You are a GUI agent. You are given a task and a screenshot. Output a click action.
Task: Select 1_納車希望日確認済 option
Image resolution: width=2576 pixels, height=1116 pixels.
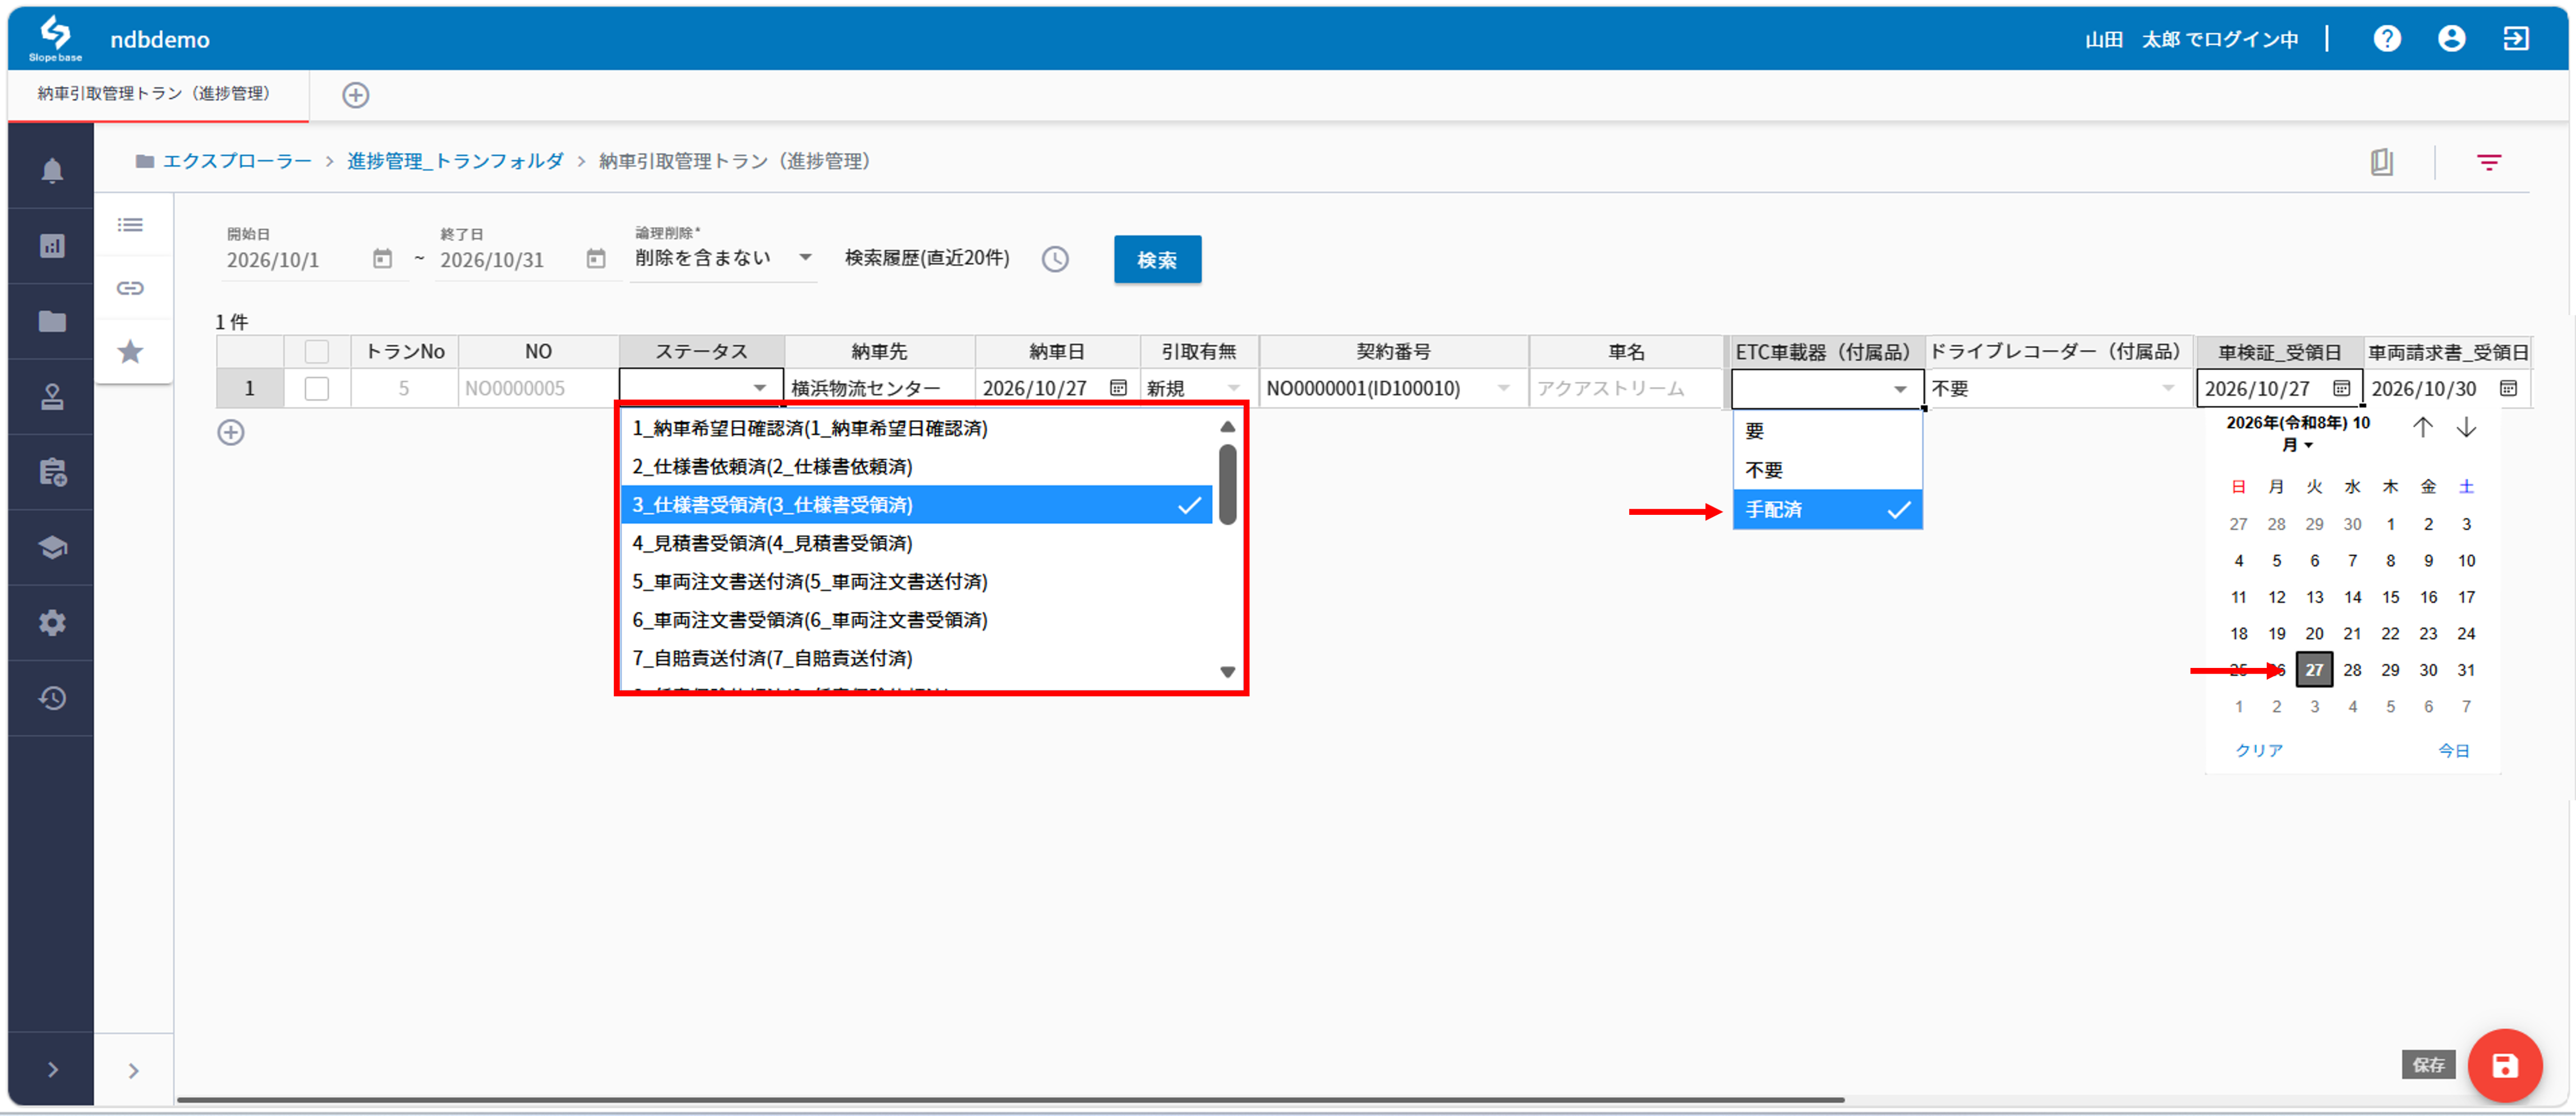point(916,428)
